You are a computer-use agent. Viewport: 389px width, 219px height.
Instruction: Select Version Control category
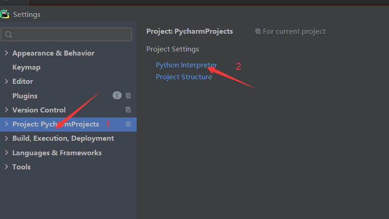(39, 110)
